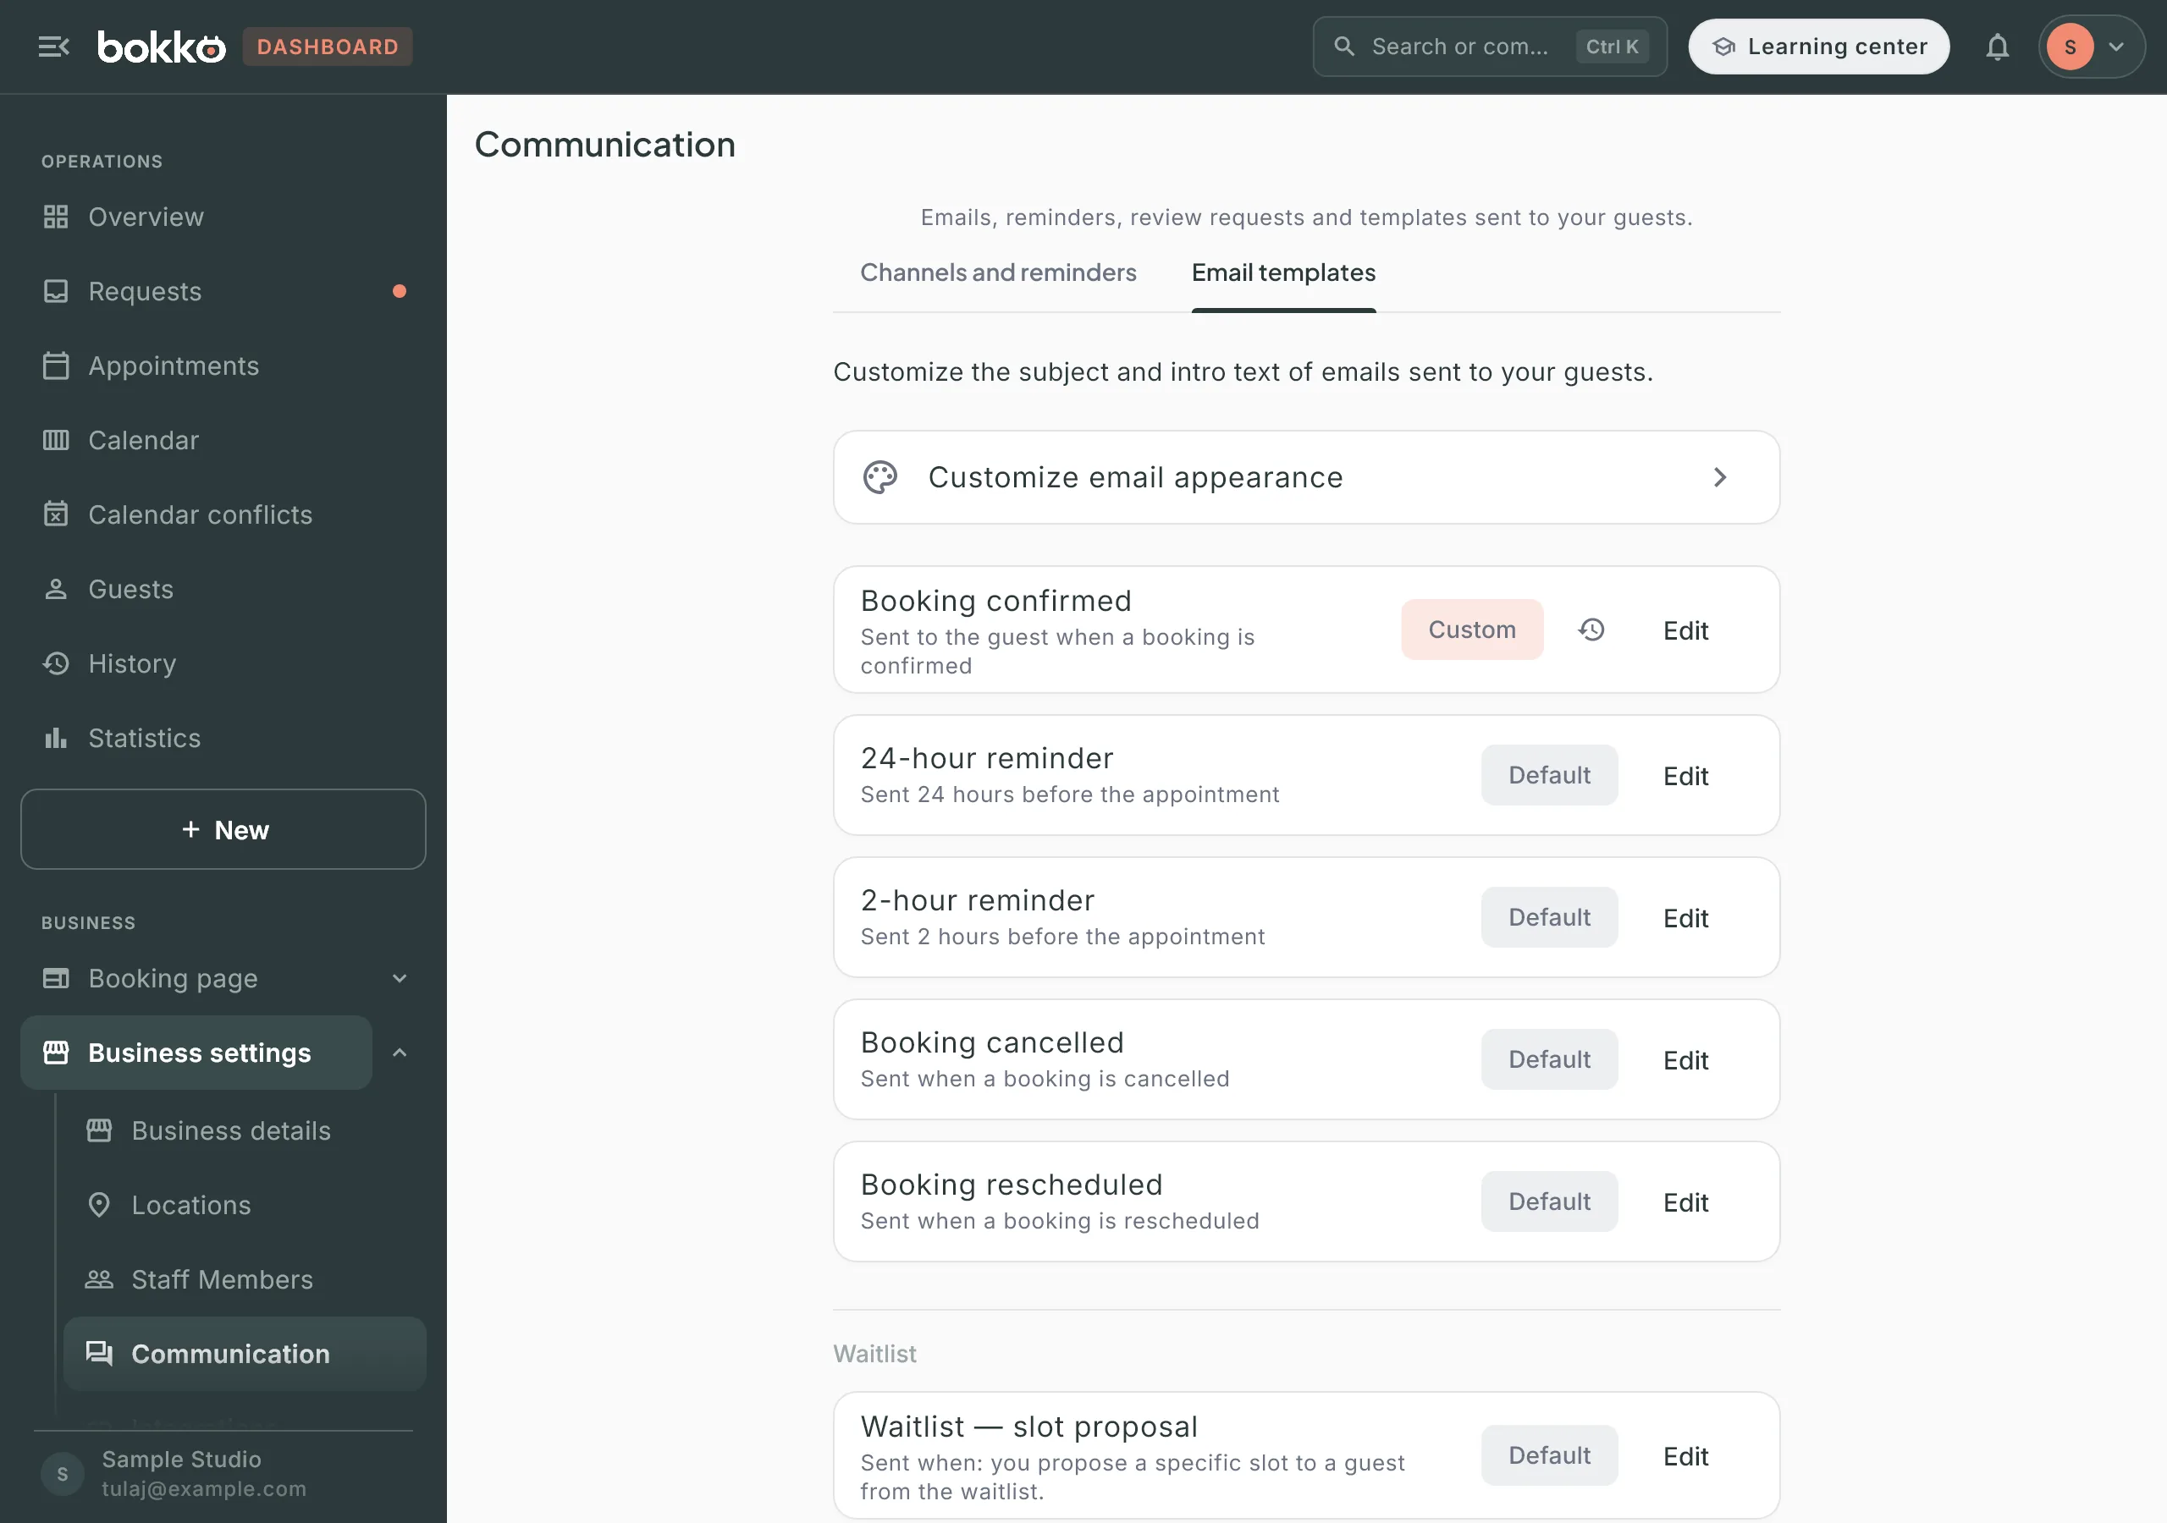Click the Communication chat icon
Viewport: 2167px width, 1523px height.
click(x=99, y=1354)
